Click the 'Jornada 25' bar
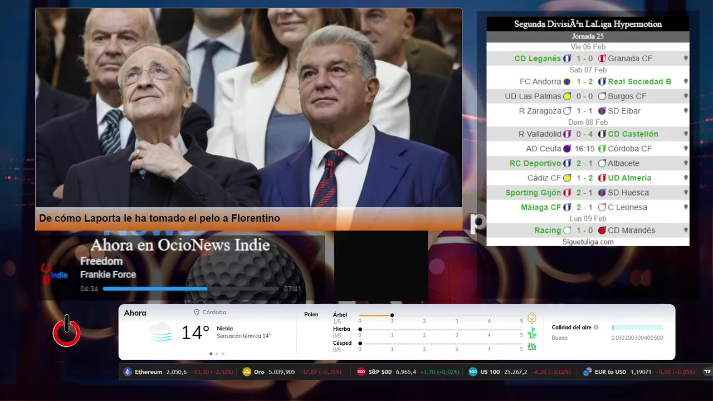713x401 pixels. pyautogui.click(x=588, y=37)
